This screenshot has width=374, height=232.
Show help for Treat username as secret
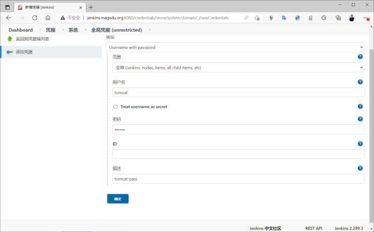pyautogui.click(x=360, y=106)
